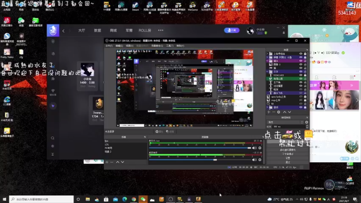Screen dimensions: 361x203
Task: Lock the 533411433 text source
Action: pos(305,75)
